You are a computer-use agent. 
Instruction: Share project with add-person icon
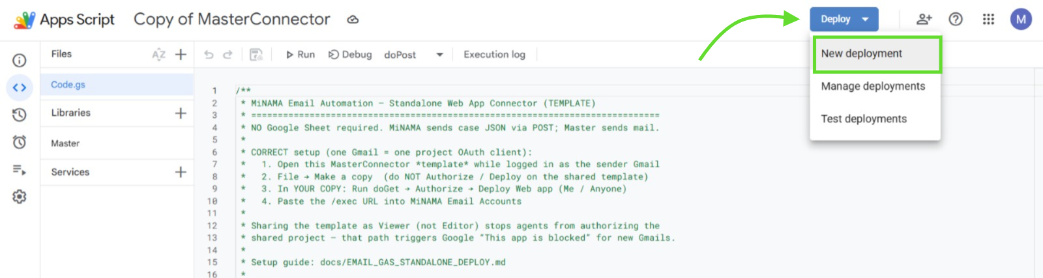click(x=924, y=19)
